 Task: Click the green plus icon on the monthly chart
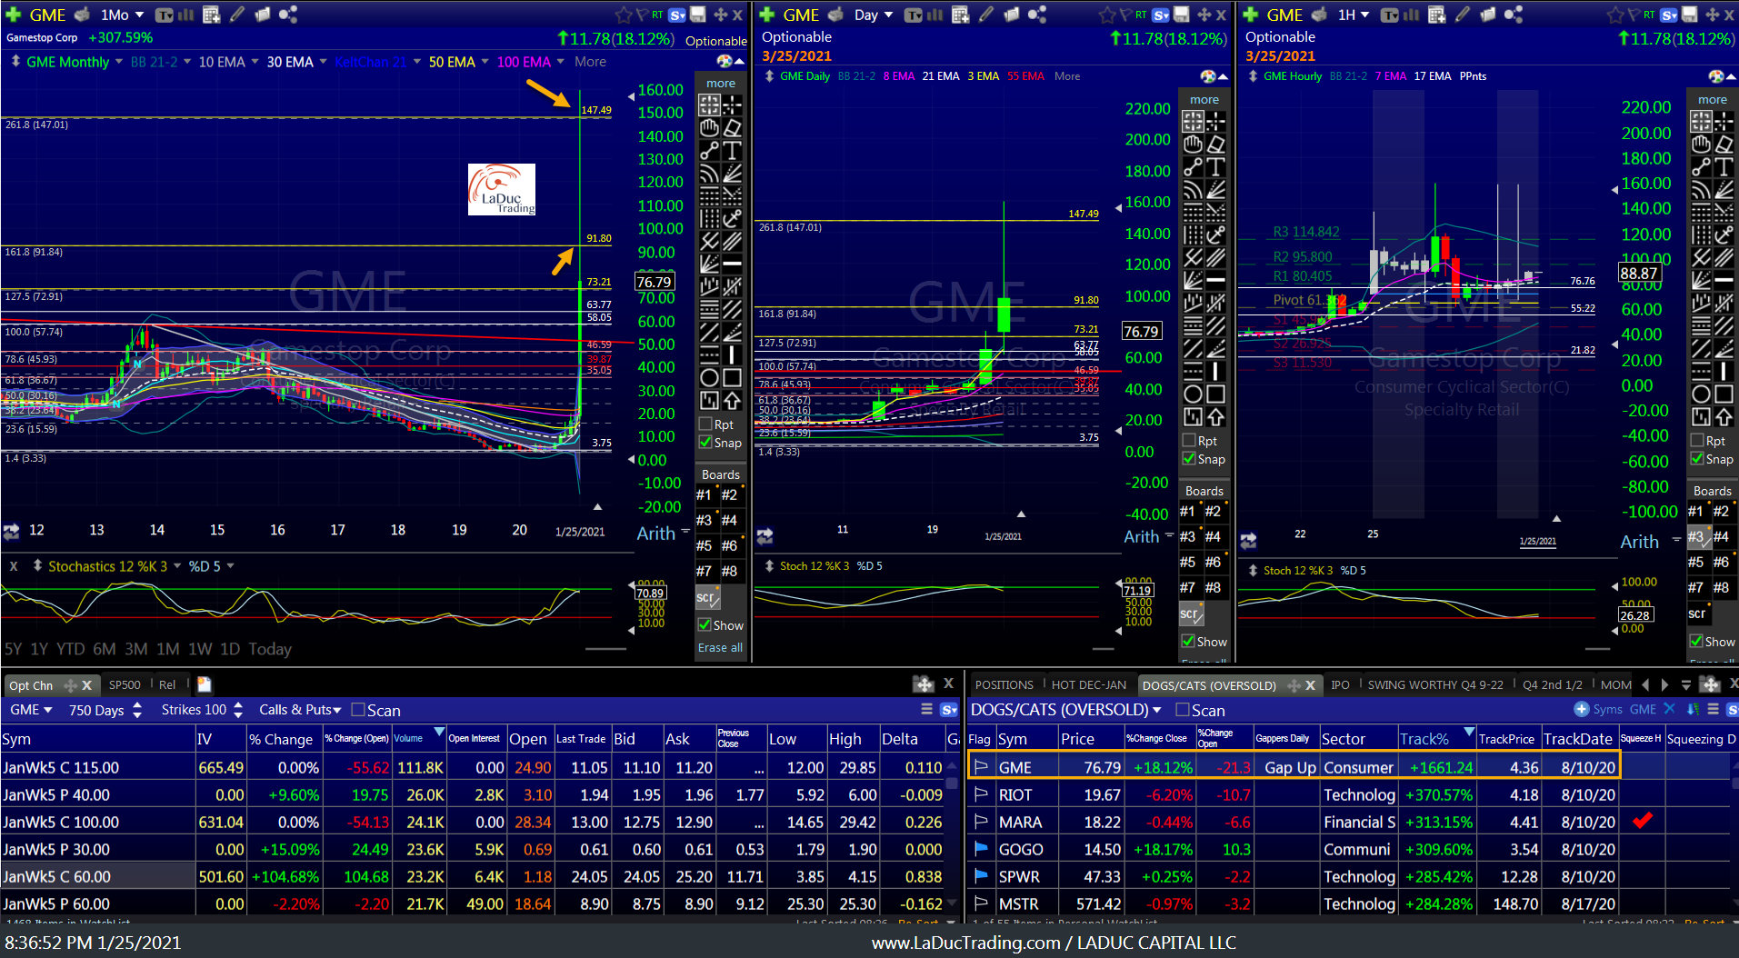pos(14,15)
